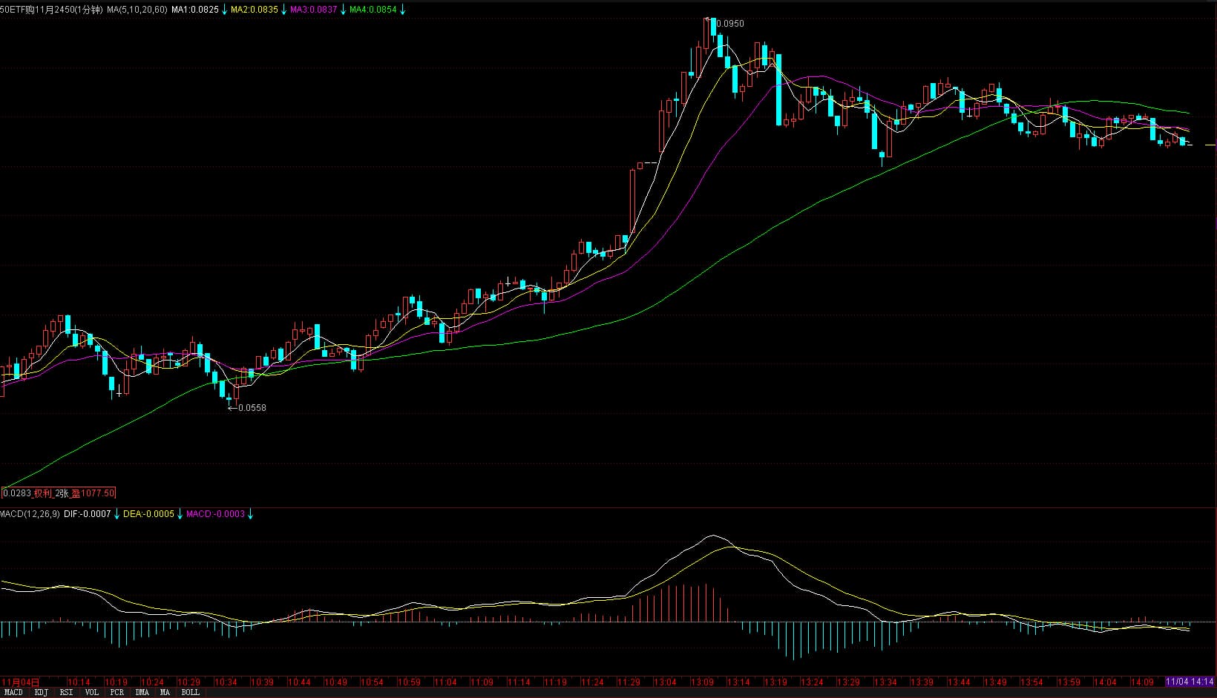Click the cyan arrow after MA1 value

225,10
